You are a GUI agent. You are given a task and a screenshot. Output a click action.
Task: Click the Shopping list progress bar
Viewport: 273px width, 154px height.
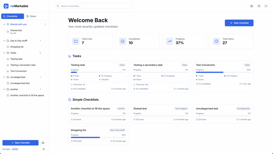[98, 138]
